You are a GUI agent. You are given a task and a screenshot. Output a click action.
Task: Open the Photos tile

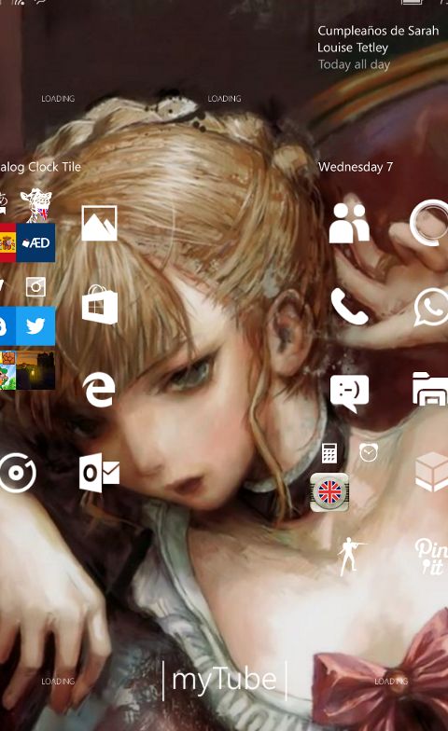[99, 224]
